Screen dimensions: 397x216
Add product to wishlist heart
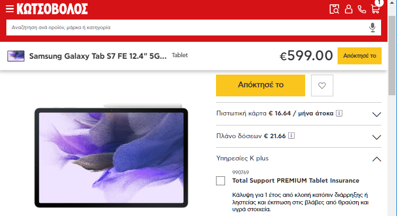[322, 85]
